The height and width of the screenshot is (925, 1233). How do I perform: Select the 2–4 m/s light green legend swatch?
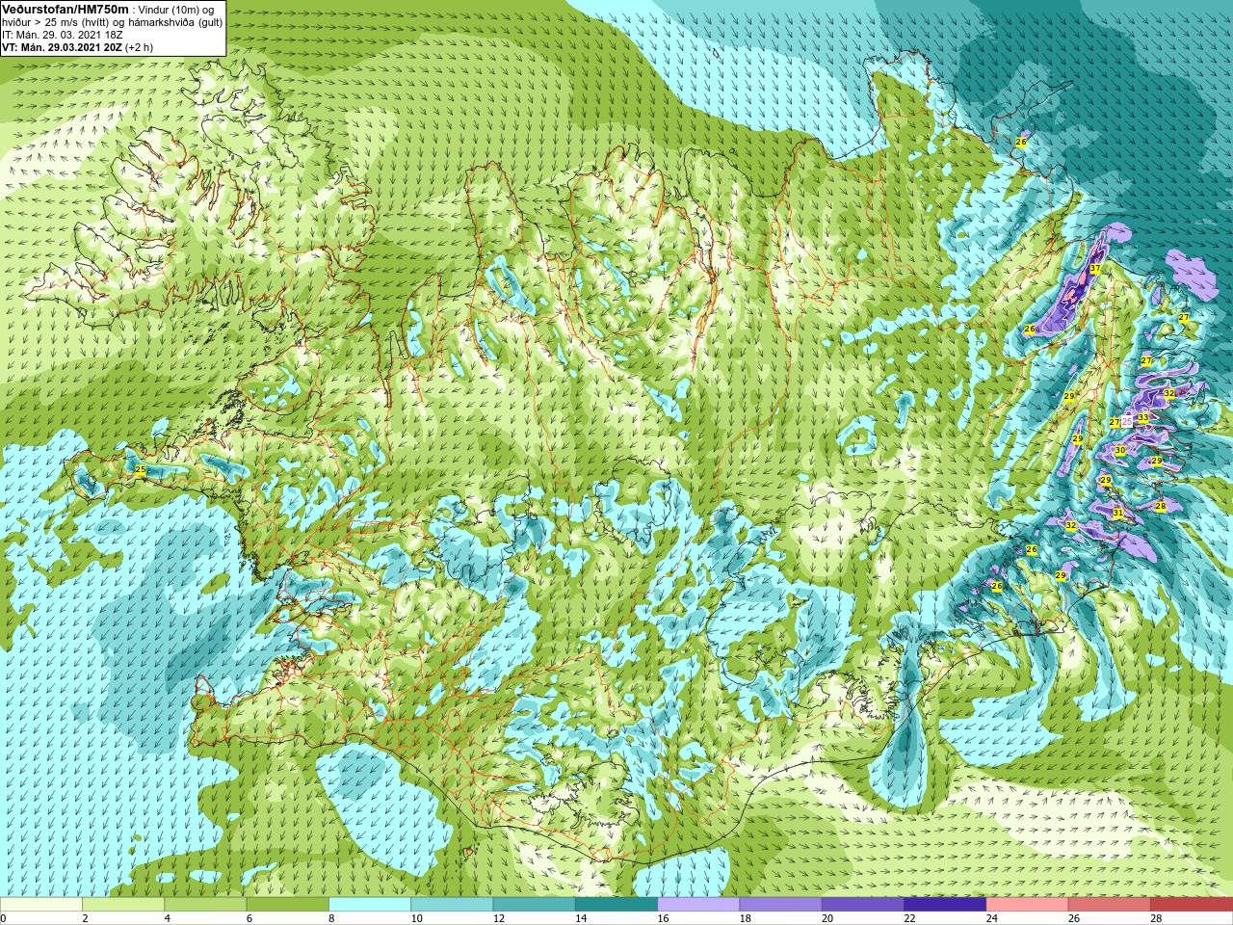pos(123,904)
